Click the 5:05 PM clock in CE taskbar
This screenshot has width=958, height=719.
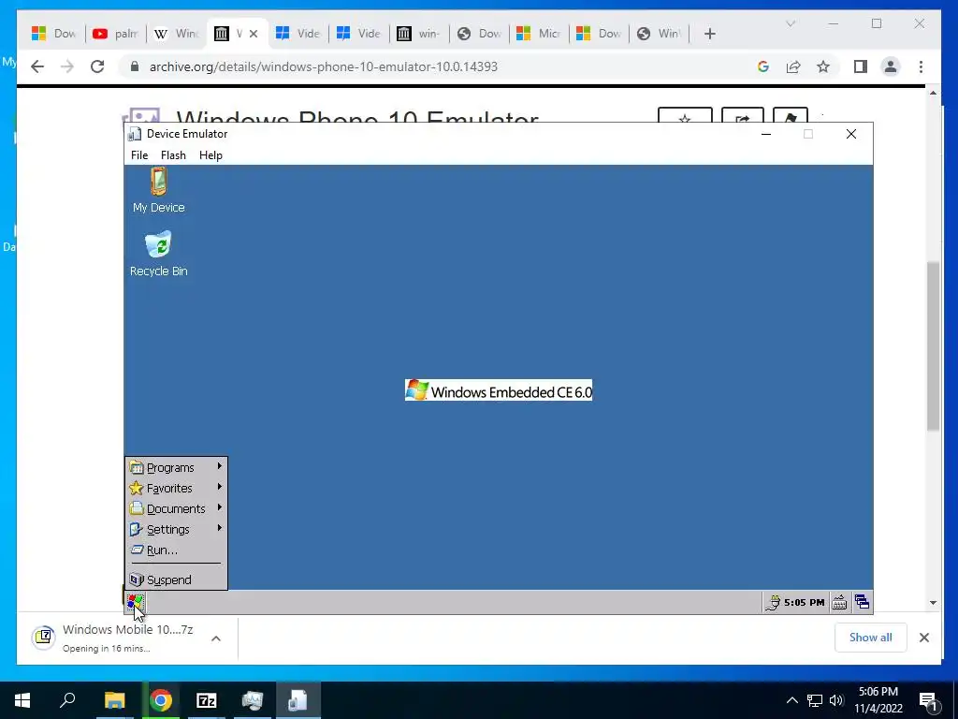pyautogui.click(x=804, y=603)
